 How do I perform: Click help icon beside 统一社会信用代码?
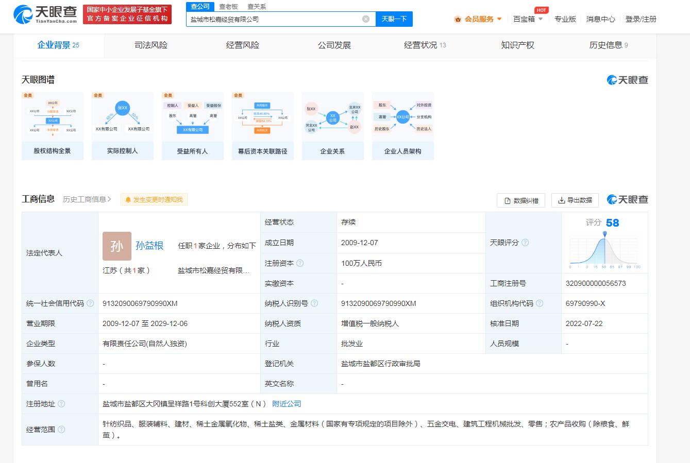tap(90, 303)
